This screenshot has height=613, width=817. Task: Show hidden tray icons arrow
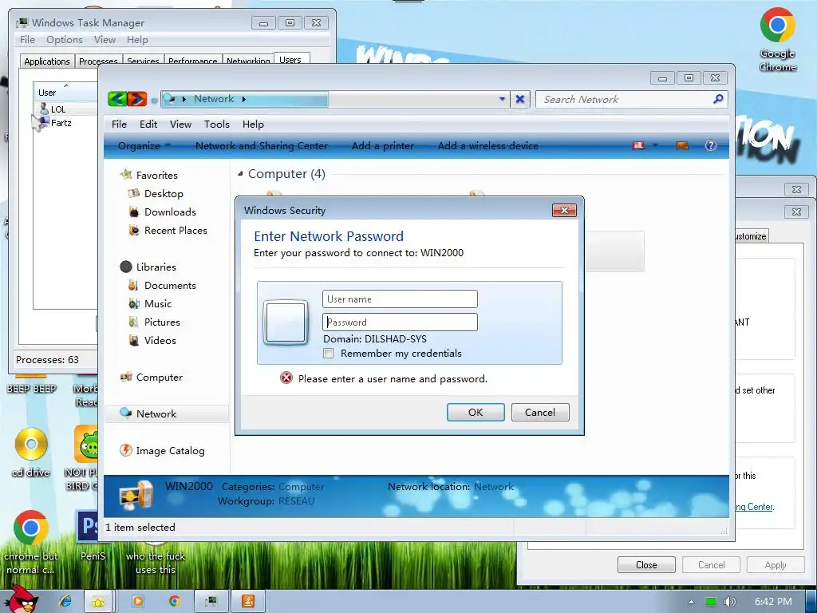[x=691, y=602]
